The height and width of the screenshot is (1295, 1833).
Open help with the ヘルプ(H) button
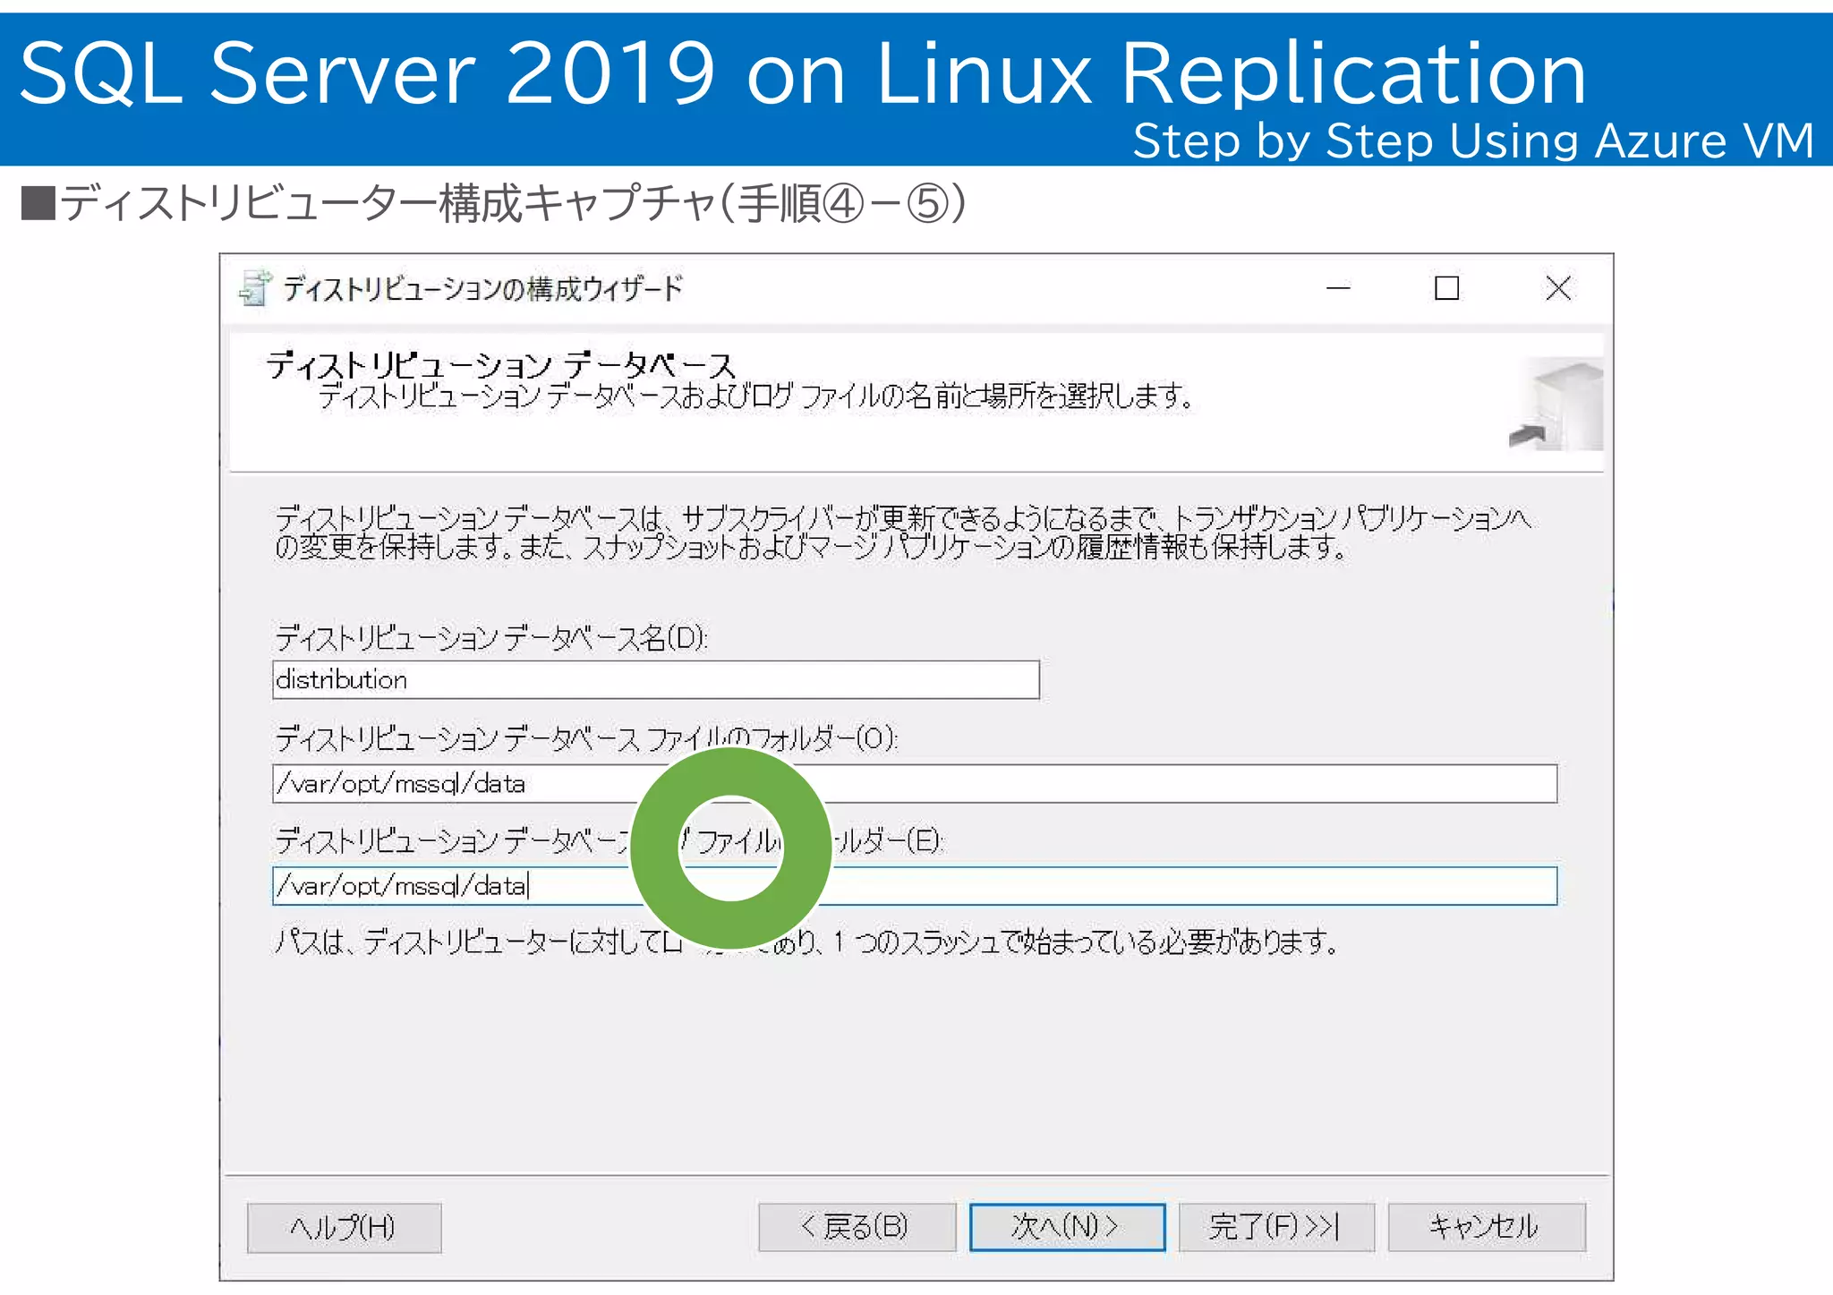344,1227
